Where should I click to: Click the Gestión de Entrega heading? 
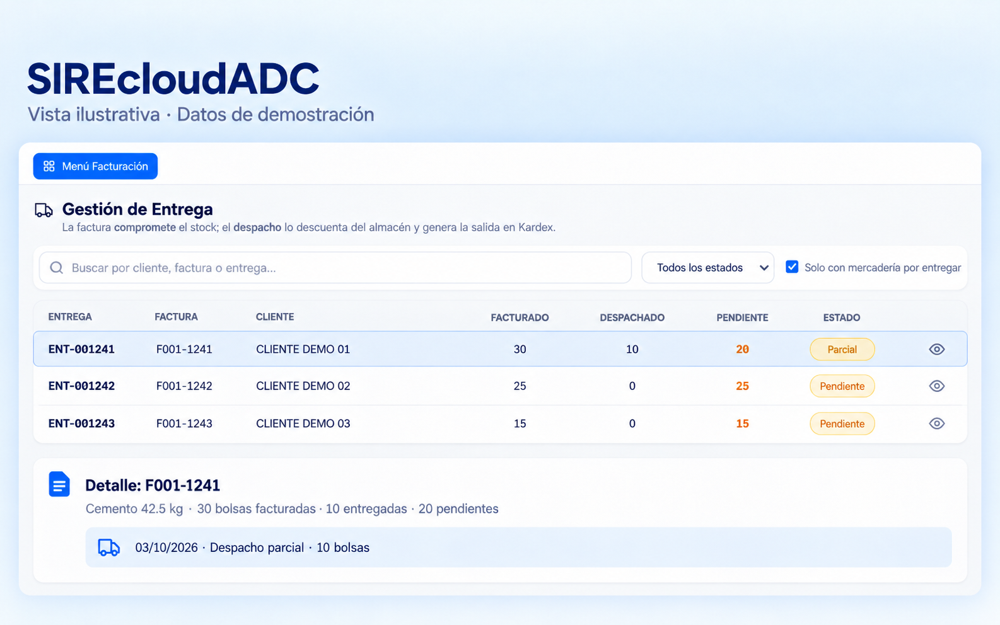click(x=137, y=209)
